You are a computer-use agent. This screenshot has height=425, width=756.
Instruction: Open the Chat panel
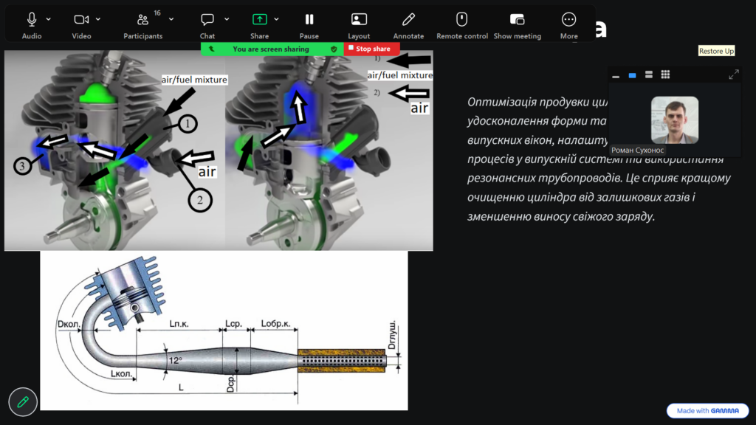[x=207, y=20]
